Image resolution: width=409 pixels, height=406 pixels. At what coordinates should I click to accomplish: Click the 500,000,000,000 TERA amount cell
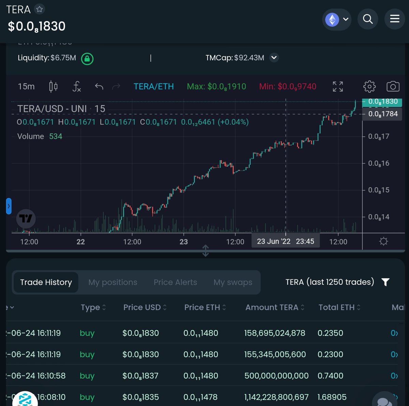click(276, 376)
